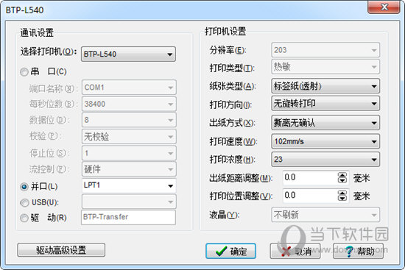The height and width of the screenshot is (270, 405).
Task: Click the 通讯设置 group heading
Action: click(x=37, y=33)
